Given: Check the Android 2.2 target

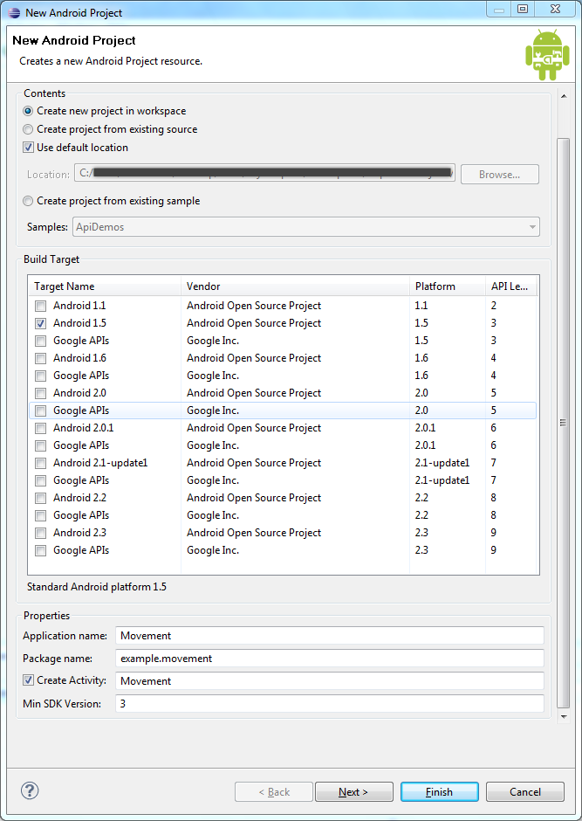Looking at the screenshot, I should point(40,498).
